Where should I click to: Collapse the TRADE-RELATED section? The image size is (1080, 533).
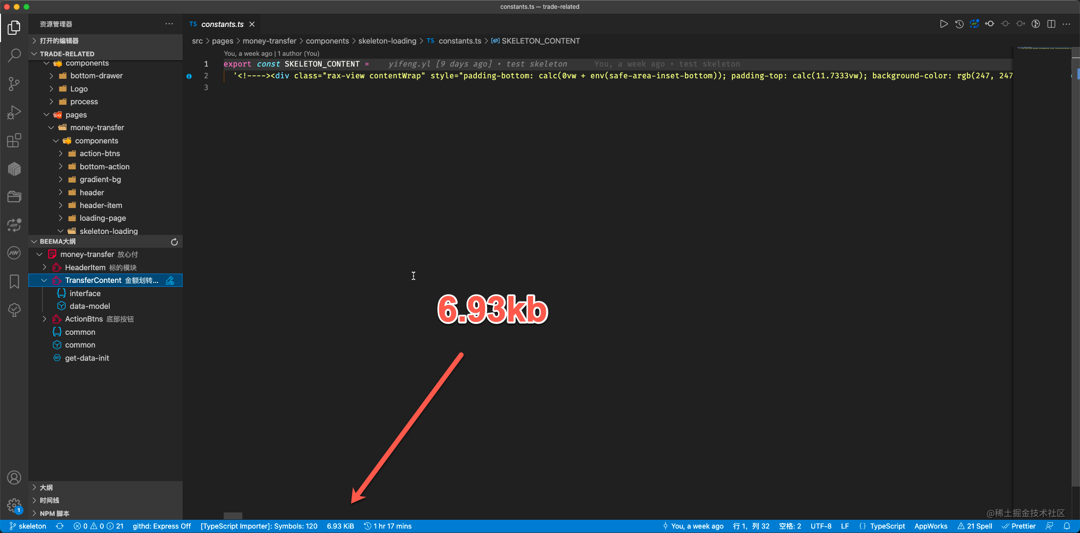tap(106, 54)
